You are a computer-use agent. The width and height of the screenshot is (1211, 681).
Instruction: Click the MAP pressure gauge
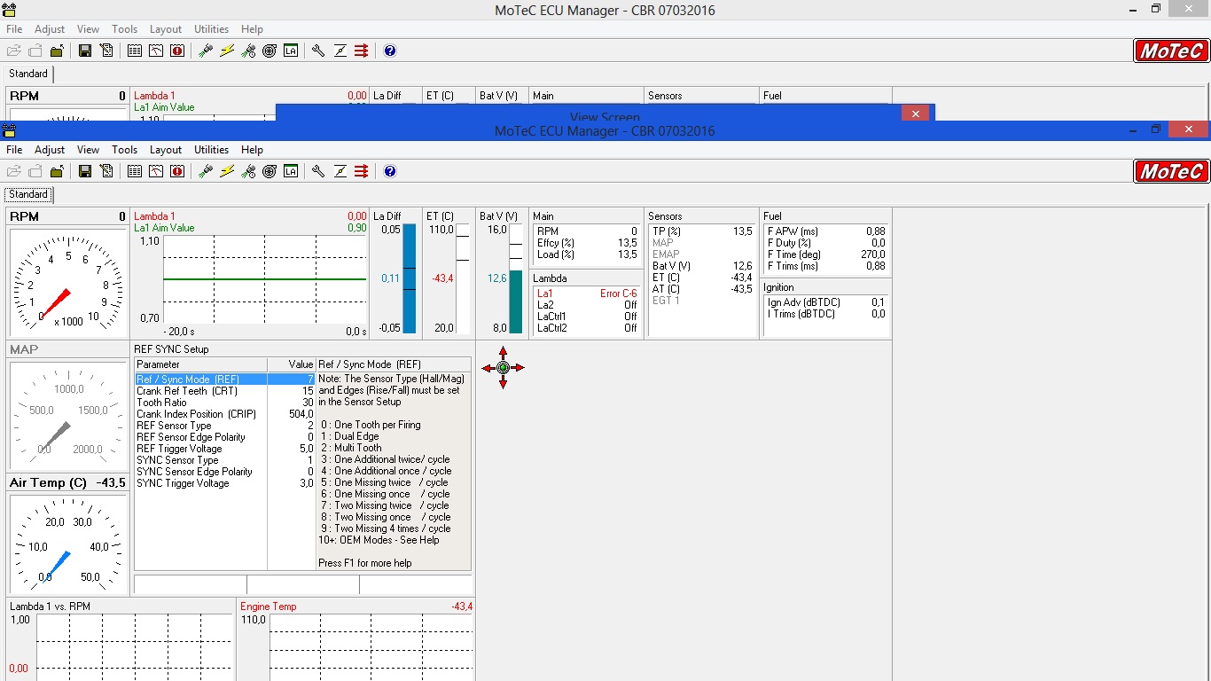pos(68,414)
